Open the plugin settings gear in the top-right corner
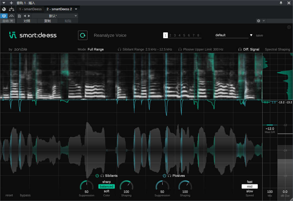The image size is (293, 201). (289, 27)
